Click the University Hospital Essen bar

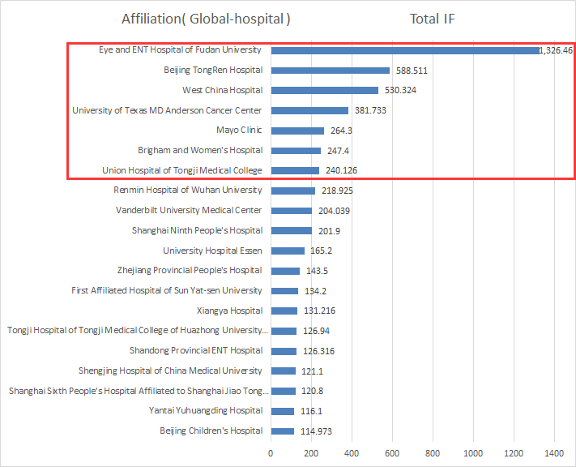[288, 251]
